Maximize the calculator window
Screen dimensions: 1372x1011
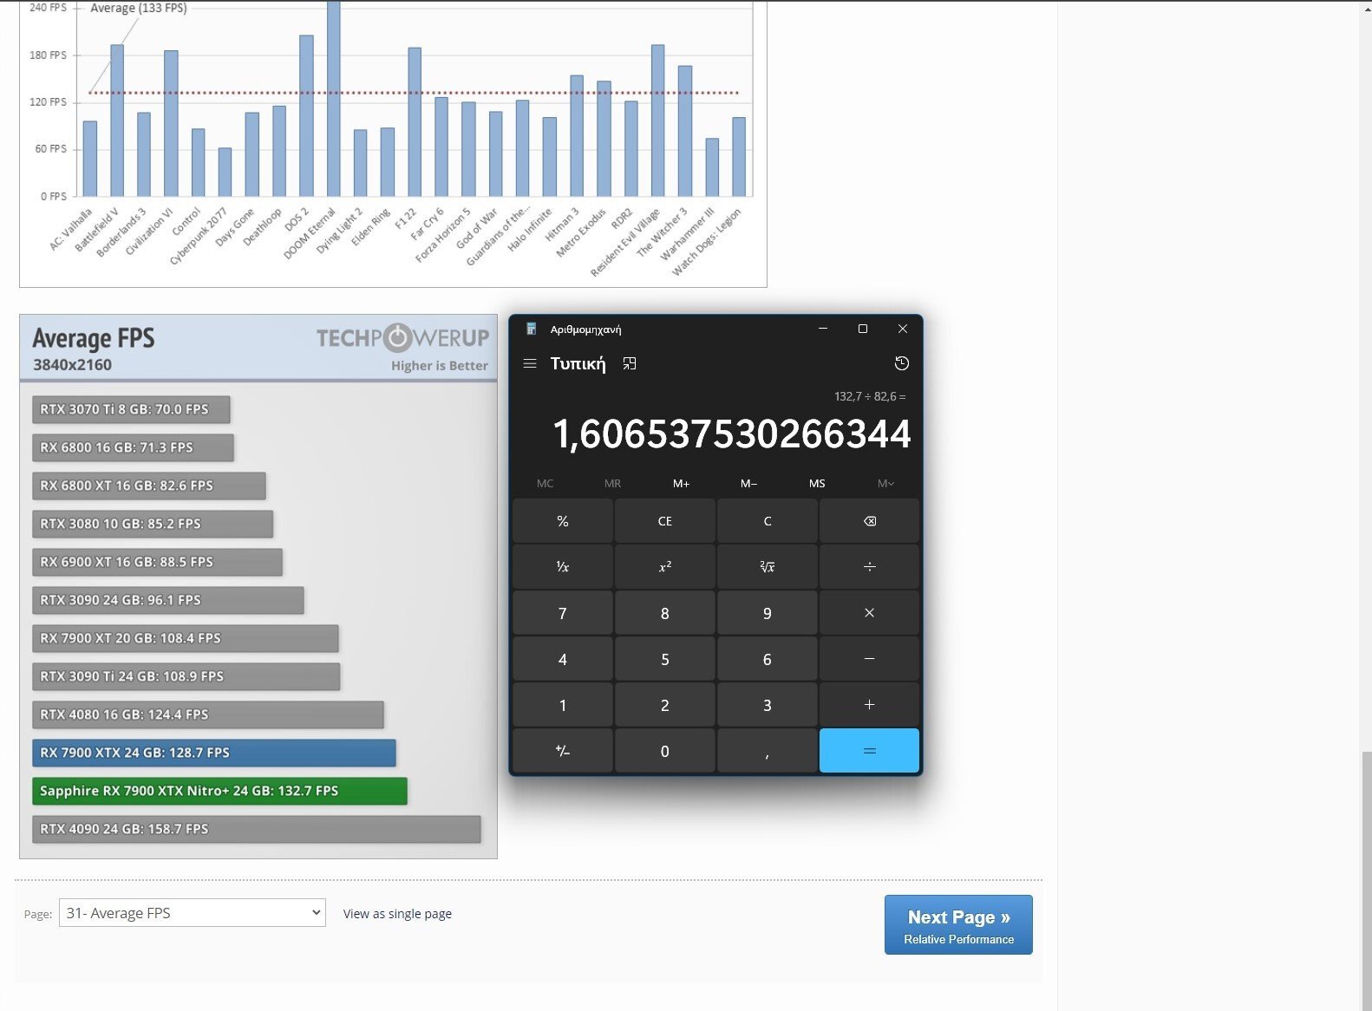click(x=863, y=329)
